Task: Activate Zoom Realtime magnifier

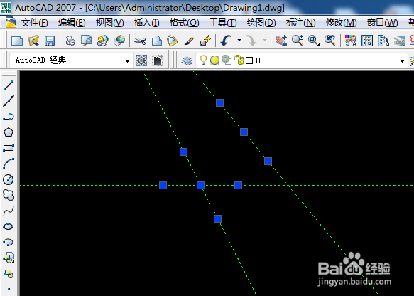Action: [x=298, y=41]
